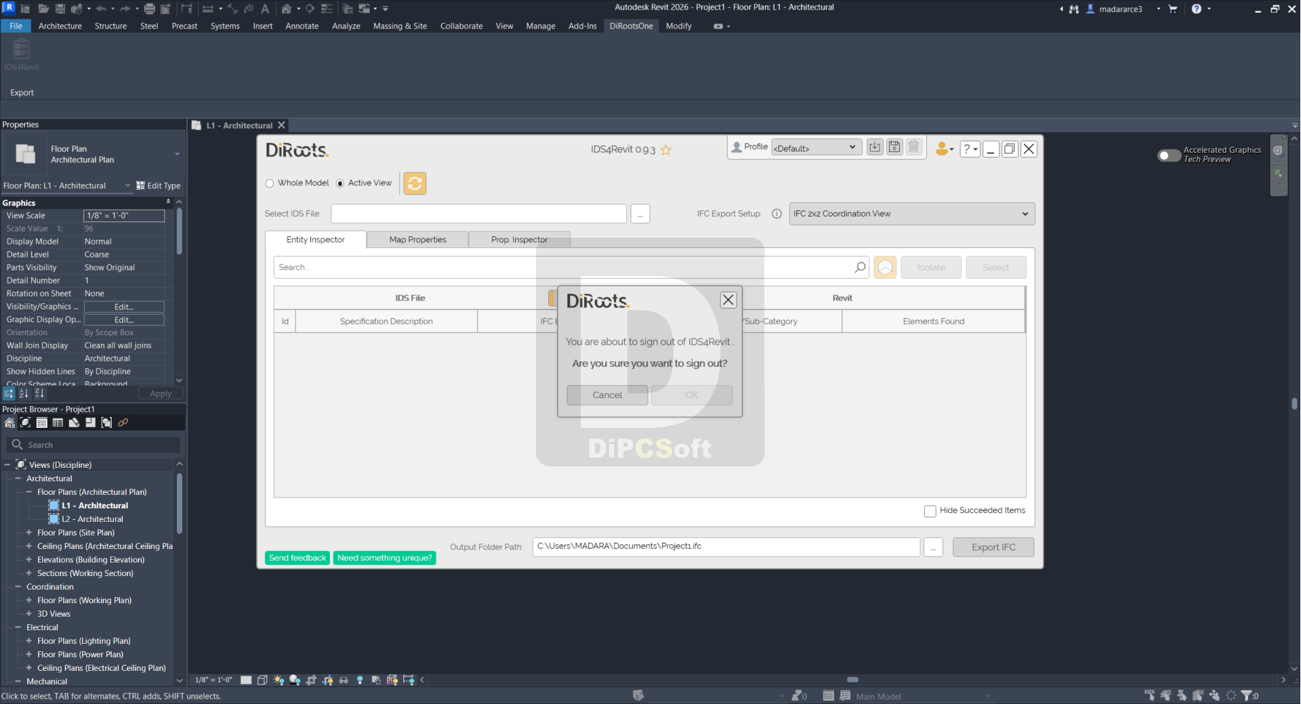This screenshot has height=704, width=1301.
Task: Click the orange refresh icon in IDS4Revit
Action: pos(415,183)
